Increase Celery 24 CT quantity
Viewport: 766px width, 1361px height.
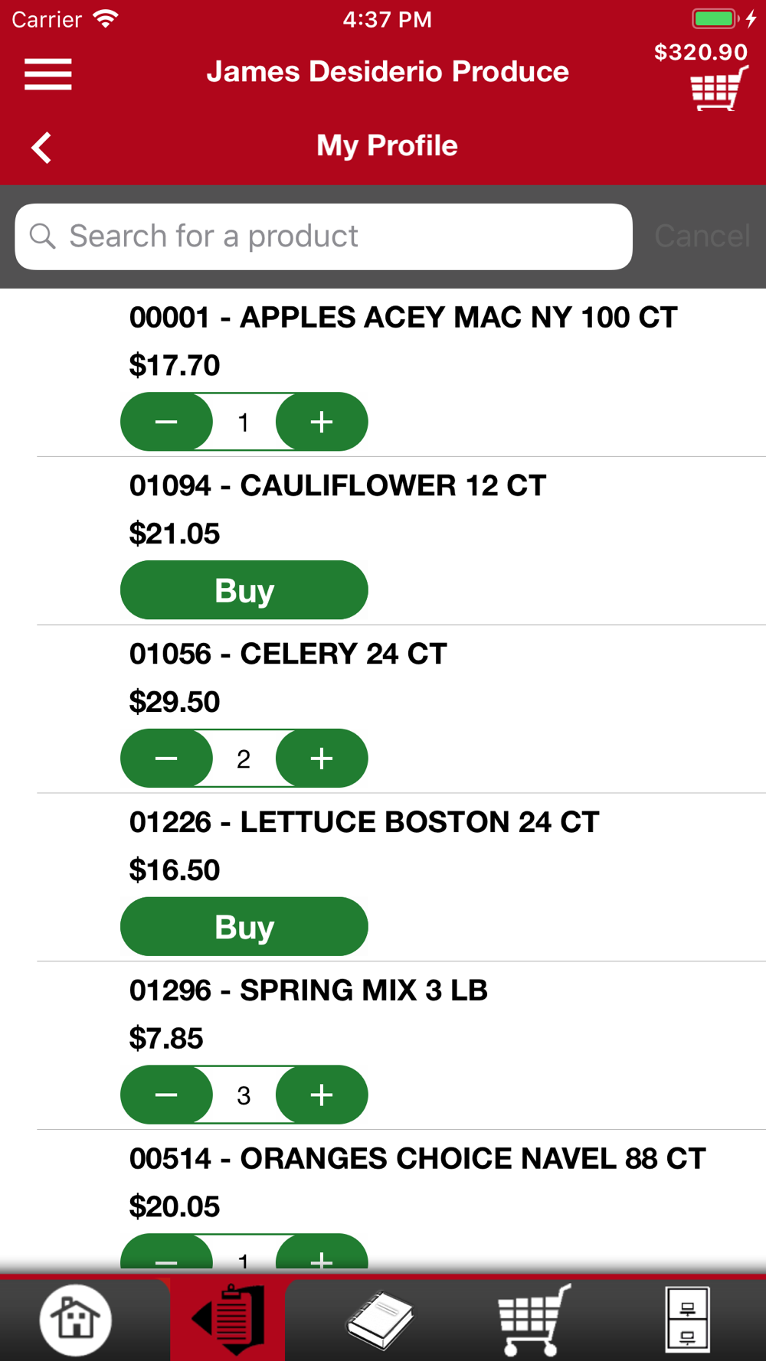(322, 759)
